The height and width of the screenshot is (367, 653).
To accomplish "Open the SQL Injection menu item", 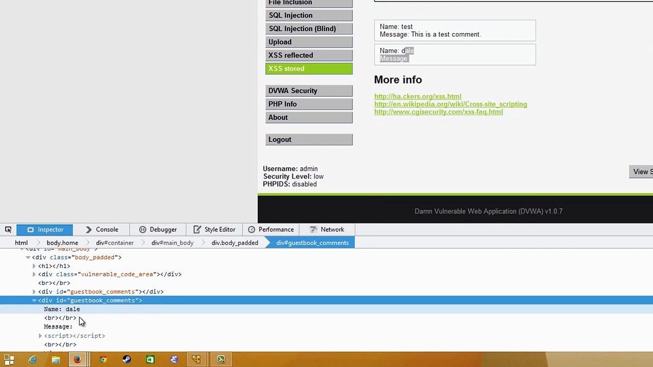I will pos(309,15).
